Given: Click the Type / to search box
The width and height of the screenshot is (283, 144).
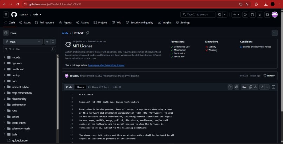Looking at the screenshot, I should (198, 15).
